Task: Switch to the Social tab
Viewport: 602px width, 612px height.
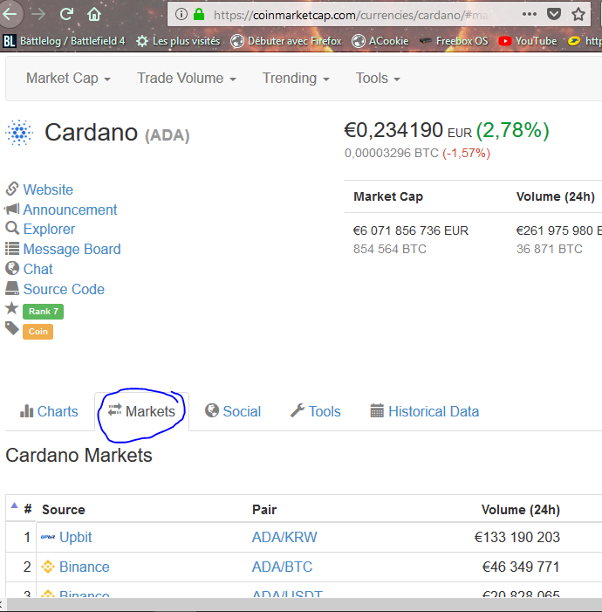Action: coord(233,411)
